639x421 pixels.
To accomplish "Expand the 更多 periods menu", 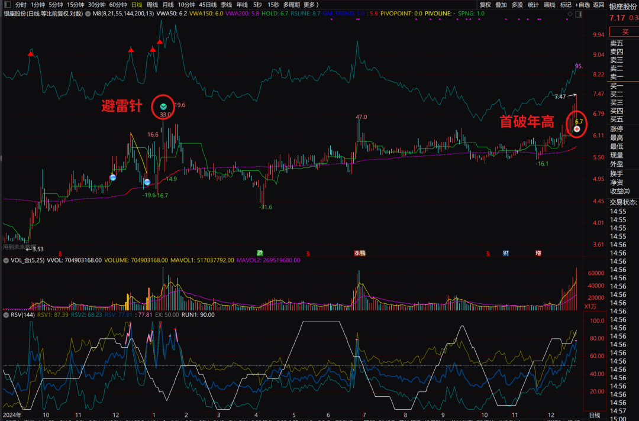I will (311, 5).
